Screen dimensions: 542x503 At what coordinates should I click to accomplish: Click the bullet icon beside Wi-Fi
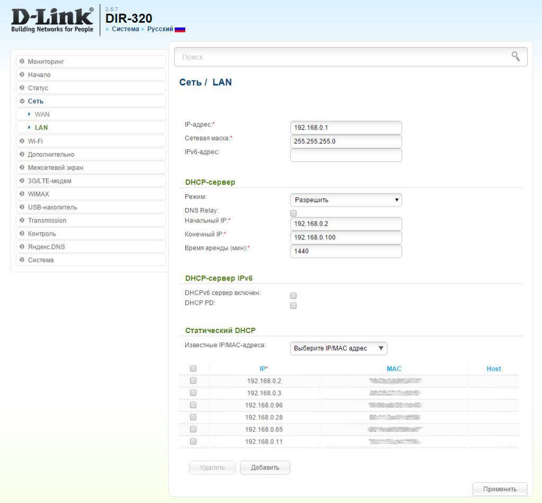click(22, 141)
